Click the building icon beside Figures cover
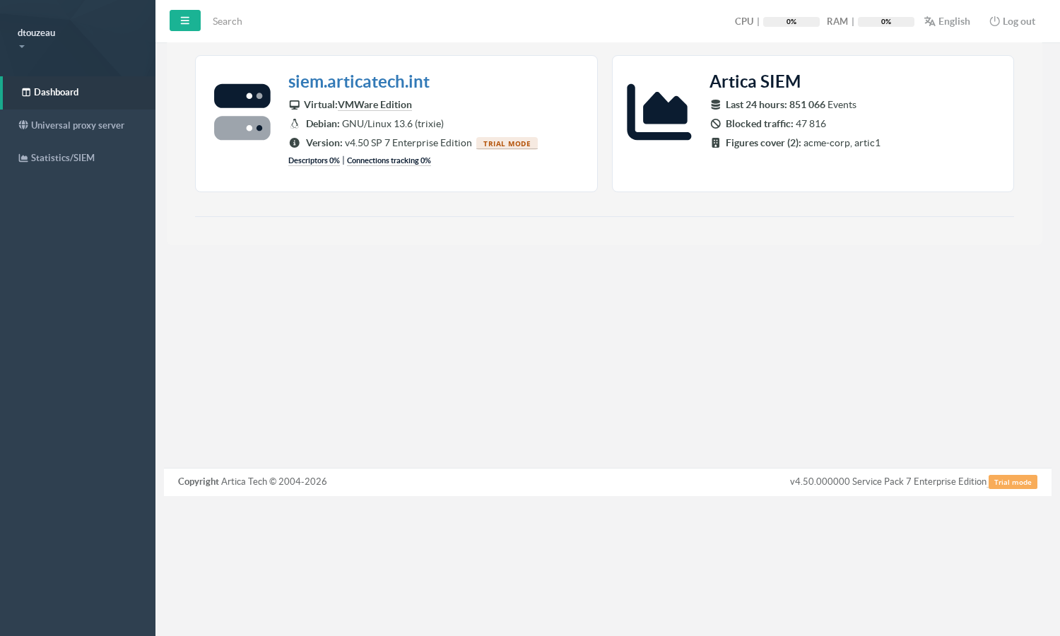The image size is (1060, 636). [715, 143]
